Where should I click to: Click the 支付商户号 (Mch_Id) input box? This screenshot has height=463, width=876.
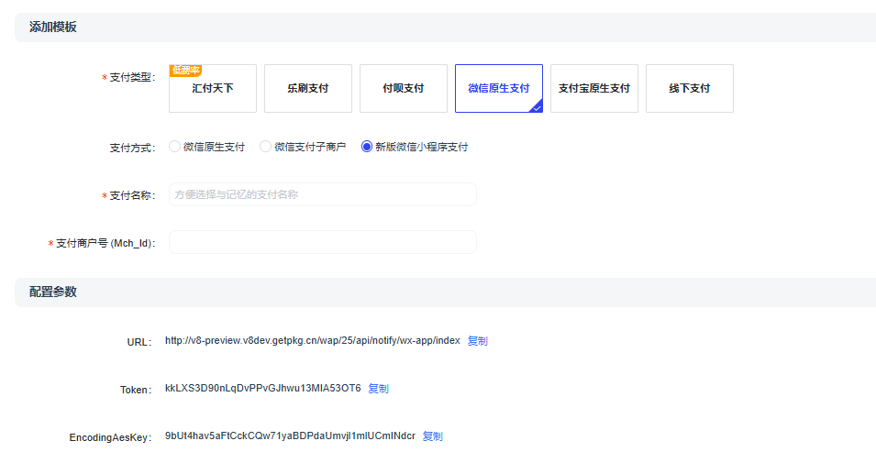(323, 242)
